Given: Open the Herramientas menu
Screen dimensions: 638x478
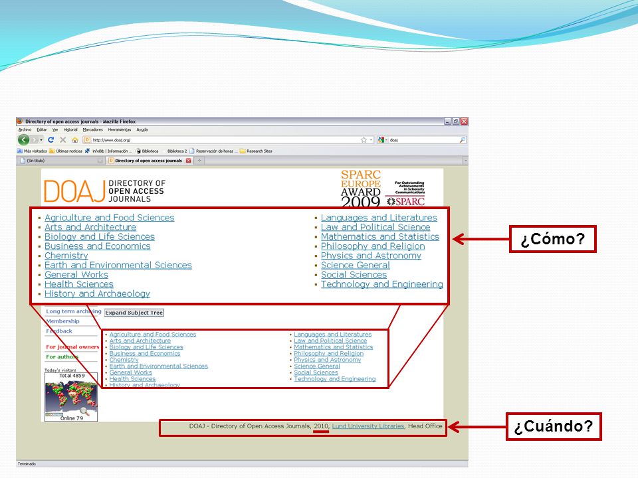Looking at the screenshot, I should pyautogui.click(x=120, y=129).
